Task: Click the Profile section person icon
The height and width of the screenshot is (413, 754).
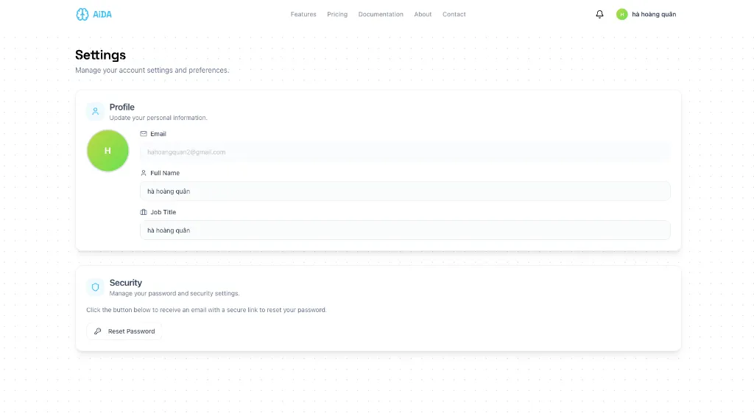Action: pos(95,112)
